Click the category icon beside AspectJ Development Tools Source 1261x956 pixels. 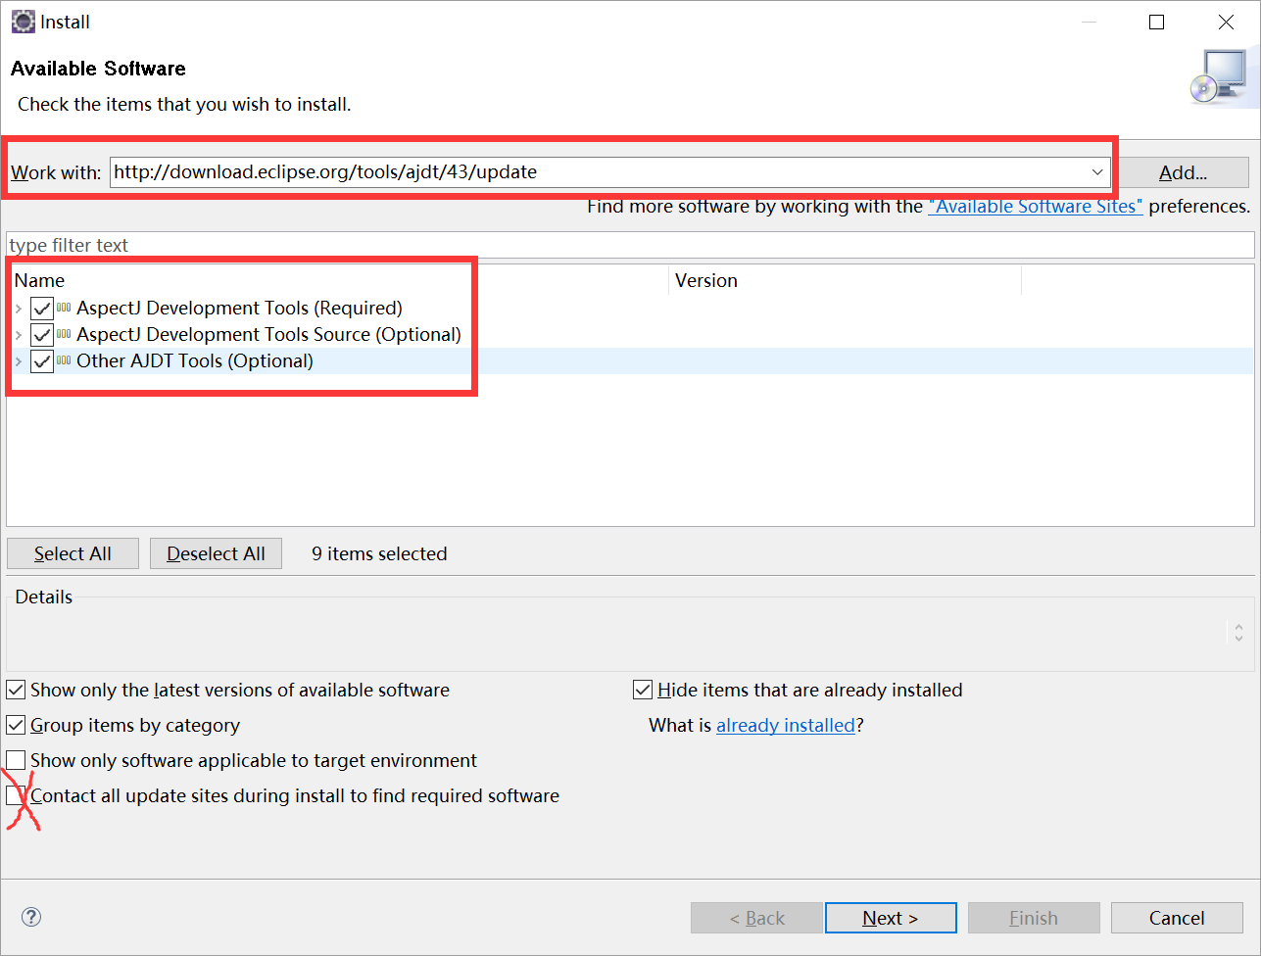pyautogui.click(x=64, y=334)
